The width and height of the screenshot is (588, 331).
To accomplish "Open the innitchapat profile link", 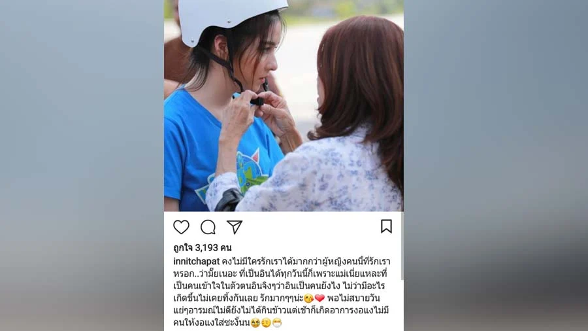I will pyautogui.click(x=197, y=262).
